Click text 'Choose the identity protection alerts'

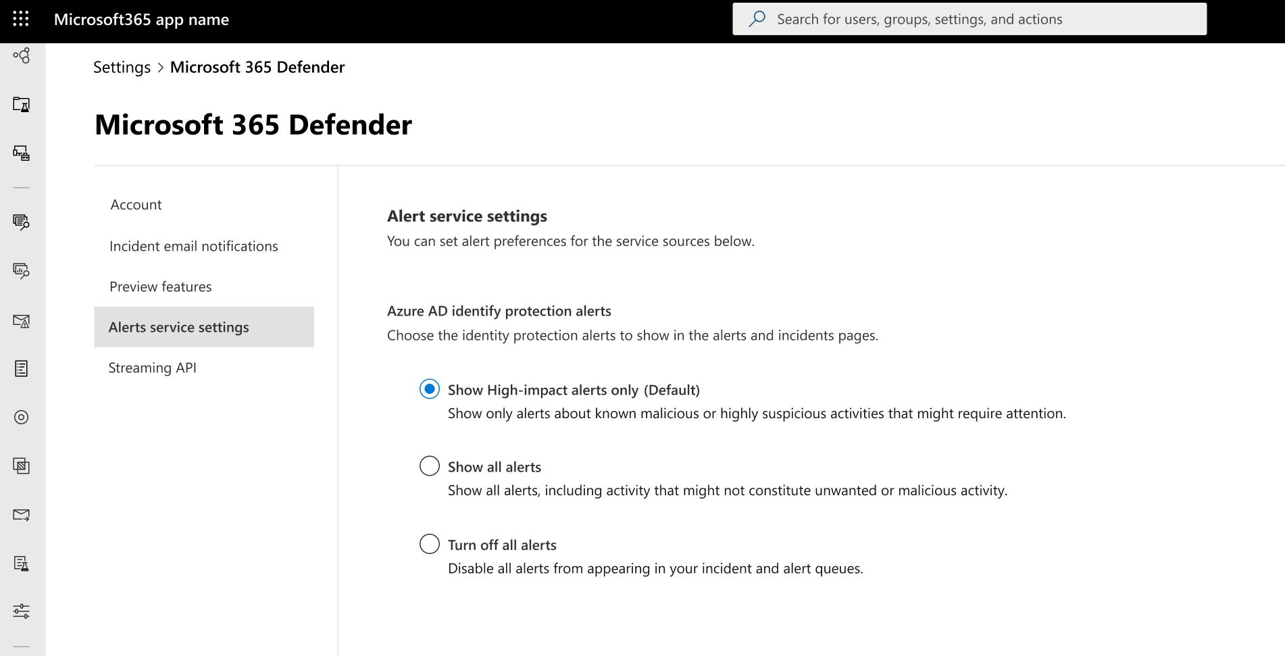click(x=632, y=335)
